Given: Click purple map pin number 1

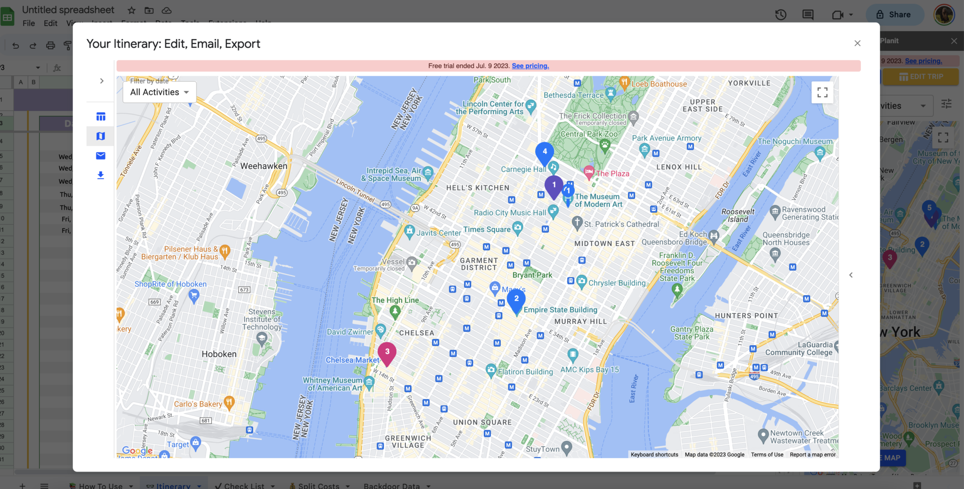Looking at the screenshot, I should (x=554, y=187).
